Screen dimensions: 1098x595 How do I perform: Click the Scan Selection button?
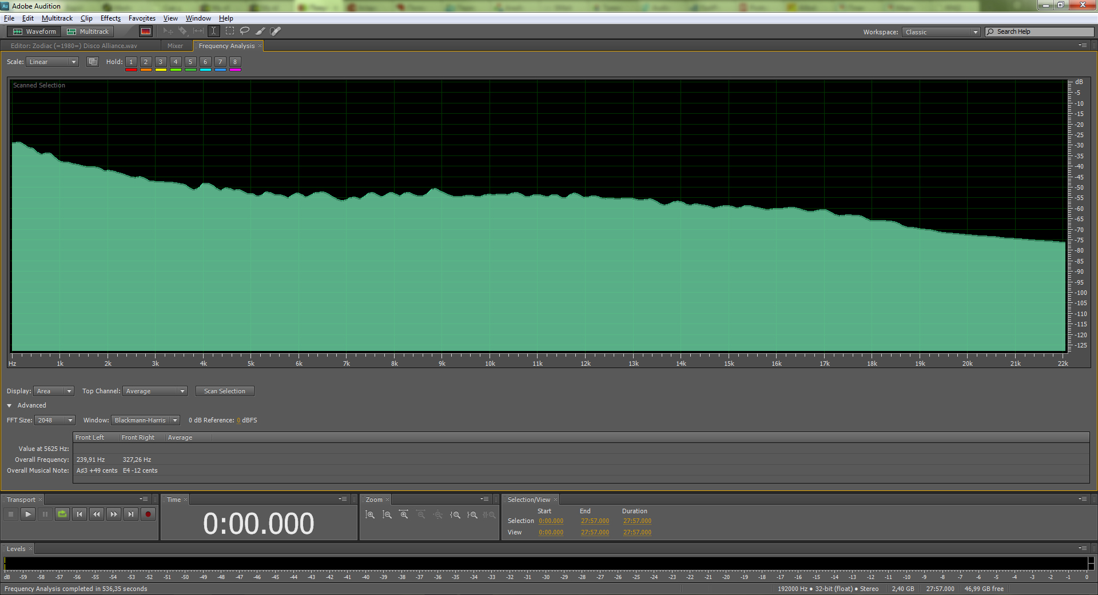[225, 391]
